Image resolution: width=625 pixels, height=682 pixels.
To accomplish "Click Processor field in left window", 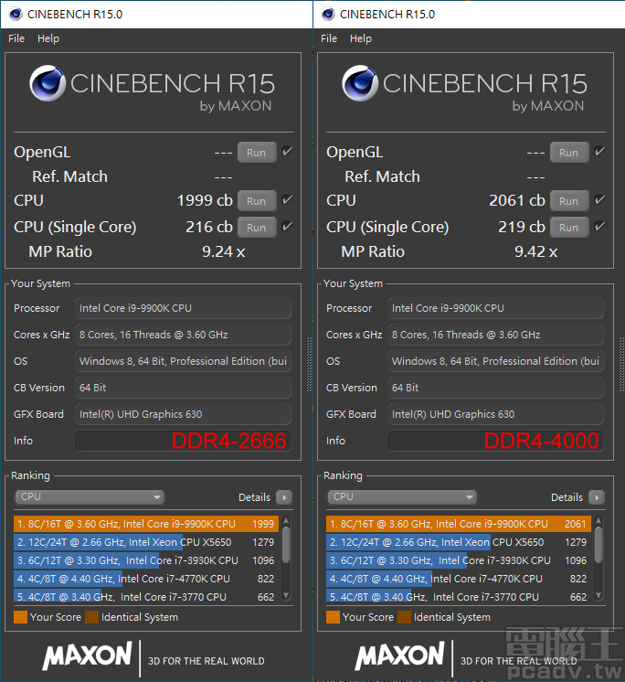I will pyautogui.click(x=183, y=308).
